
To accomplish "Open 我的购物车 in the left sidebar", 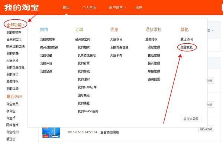I will tap(14, 32).
